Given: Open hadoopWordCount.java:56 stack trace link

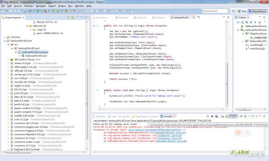Looking at the screenshot, I should [x=170, y=132].
